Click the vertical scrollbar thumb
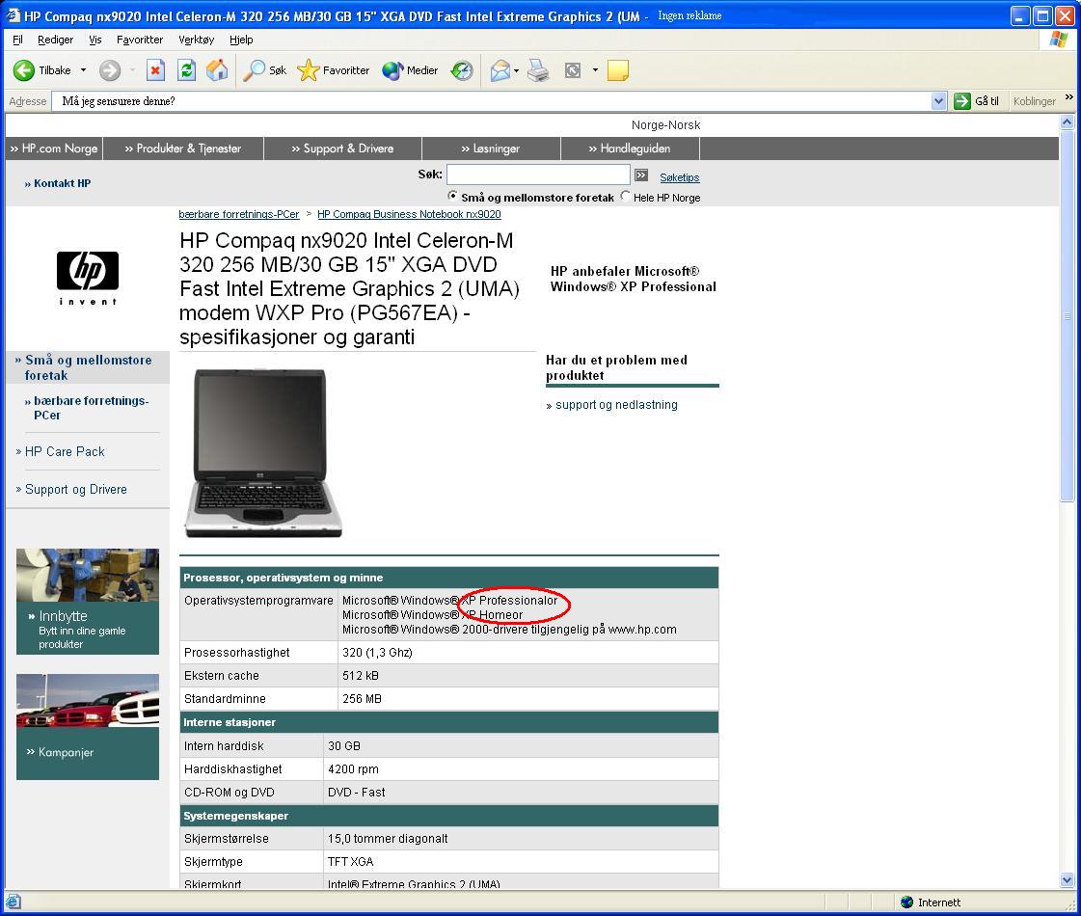This screenshot has width=1081, height=916. point(1067,315)
